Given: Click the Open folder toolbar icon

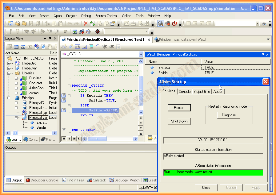Looking at the screenshot, I should [x=18, y=23].
